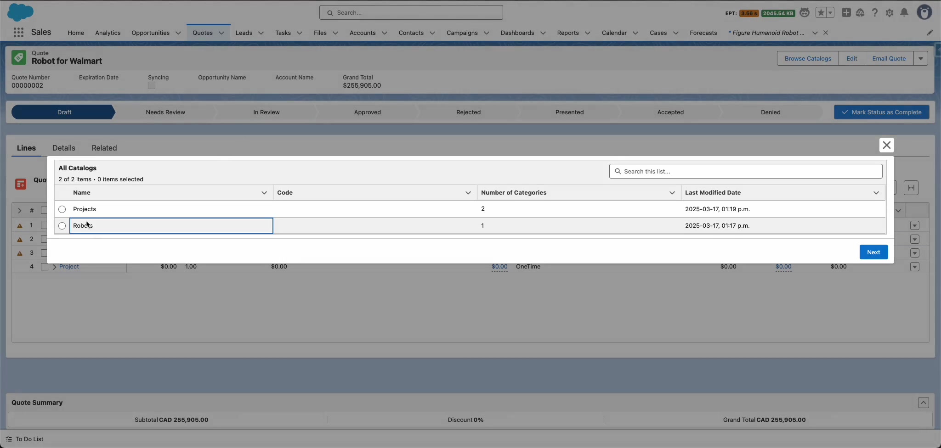Image resolution: width=941 pixels, height=448 pixels.
Task: Click the Quote record tag icon
Action: tap(19, 57)
